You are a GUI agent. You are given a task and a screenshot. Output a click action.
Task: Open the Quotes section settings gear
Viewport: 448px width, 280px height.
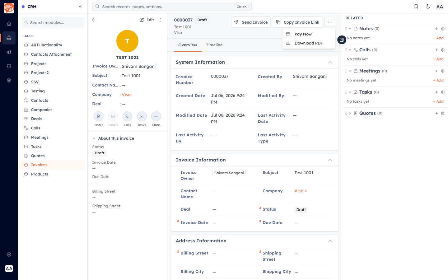pyautogui.click(x=443, y=113)
